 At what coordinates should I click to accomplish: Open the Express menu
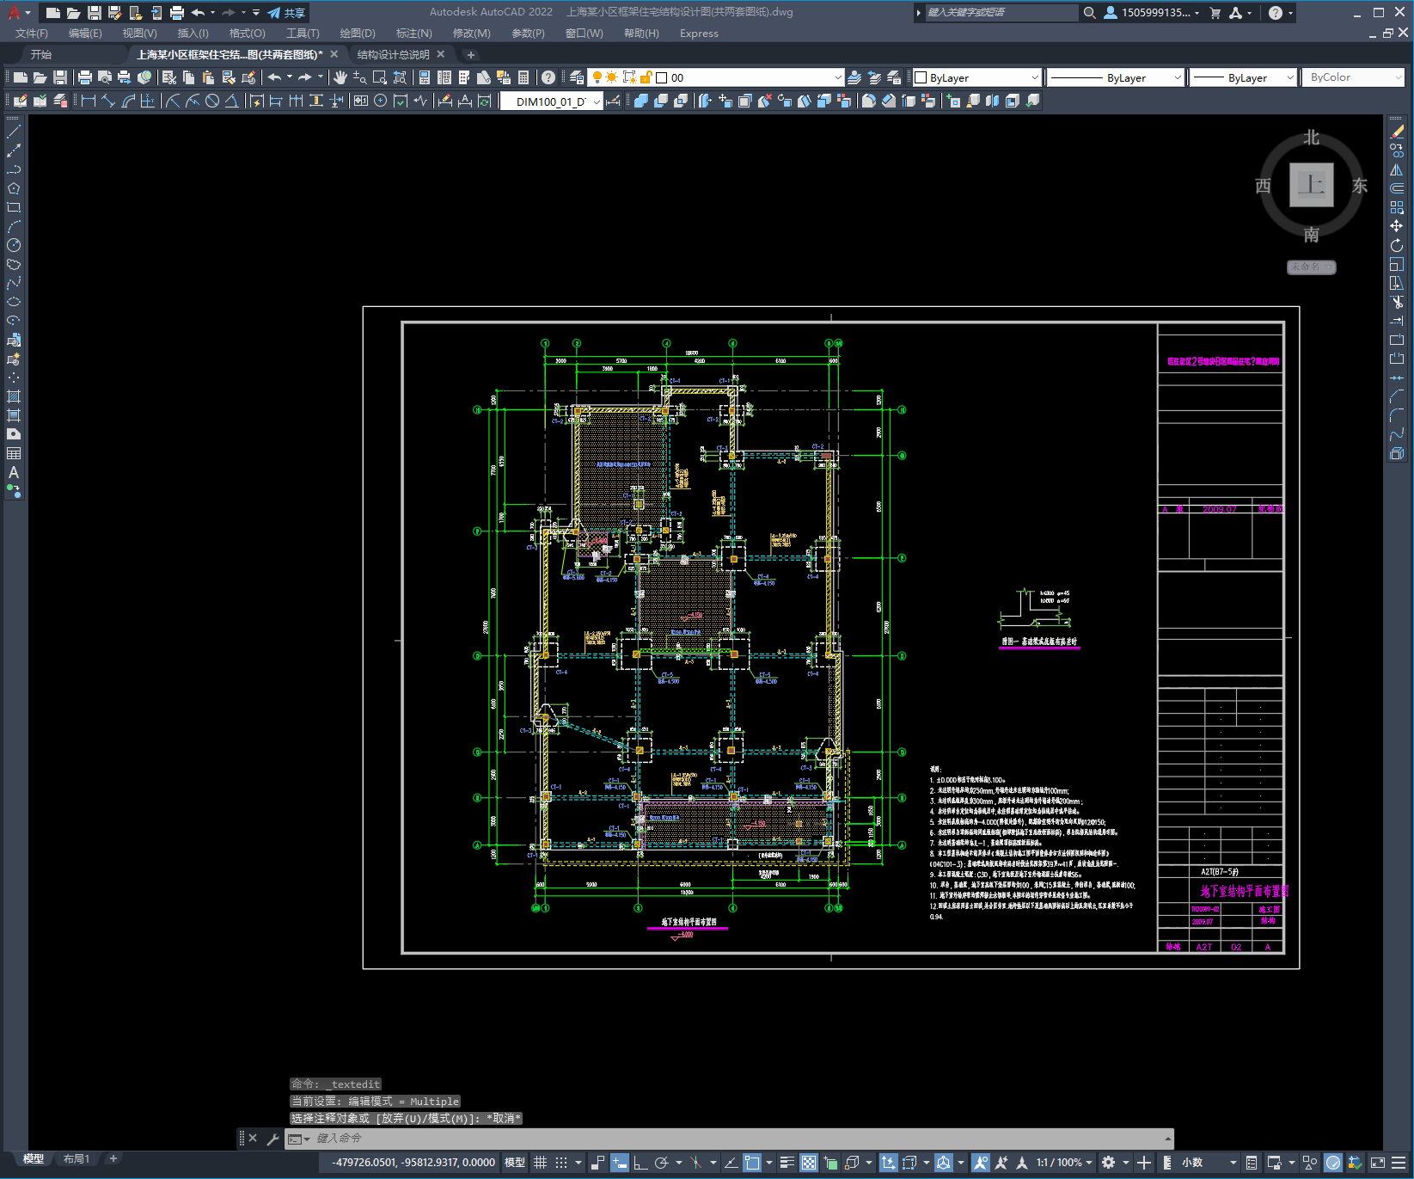tap(699, 34)
